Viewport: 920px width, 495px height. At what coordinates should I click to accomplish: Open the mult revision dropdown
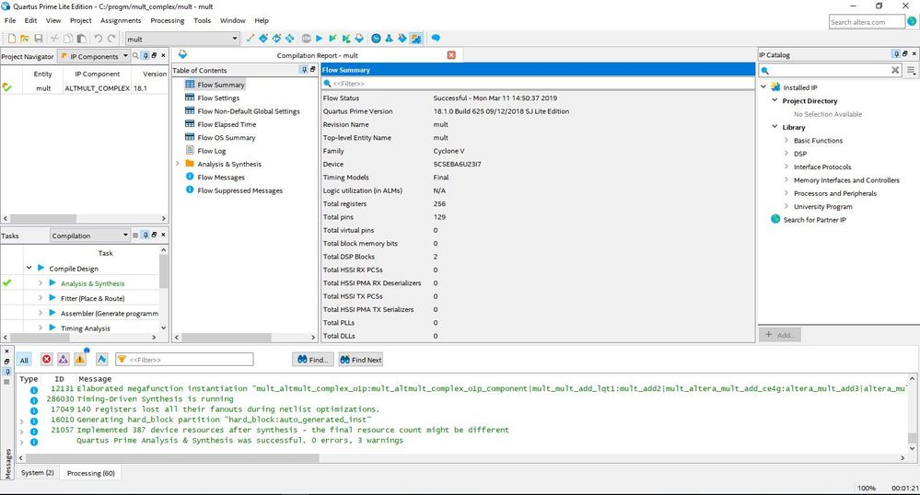coord(234,39)
